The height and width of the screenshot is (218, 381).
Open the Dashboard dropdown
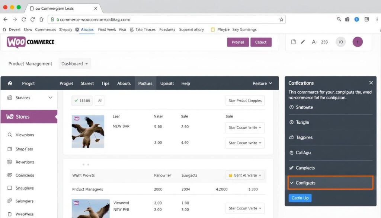coord(74,63)
